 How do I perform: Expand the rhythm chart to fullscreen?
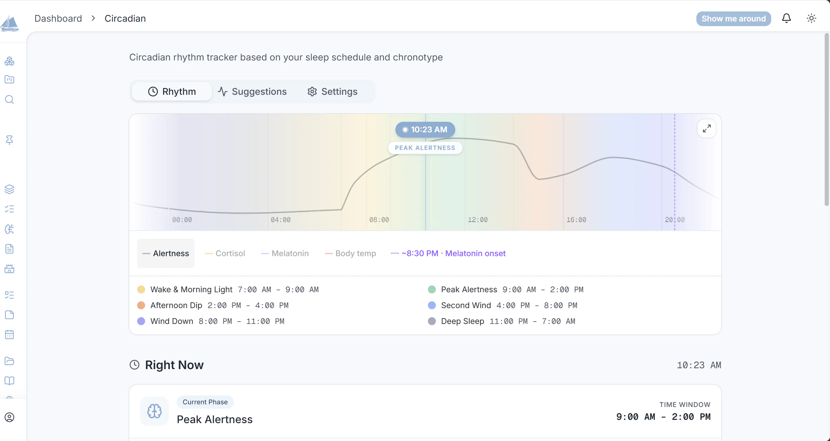707,129
